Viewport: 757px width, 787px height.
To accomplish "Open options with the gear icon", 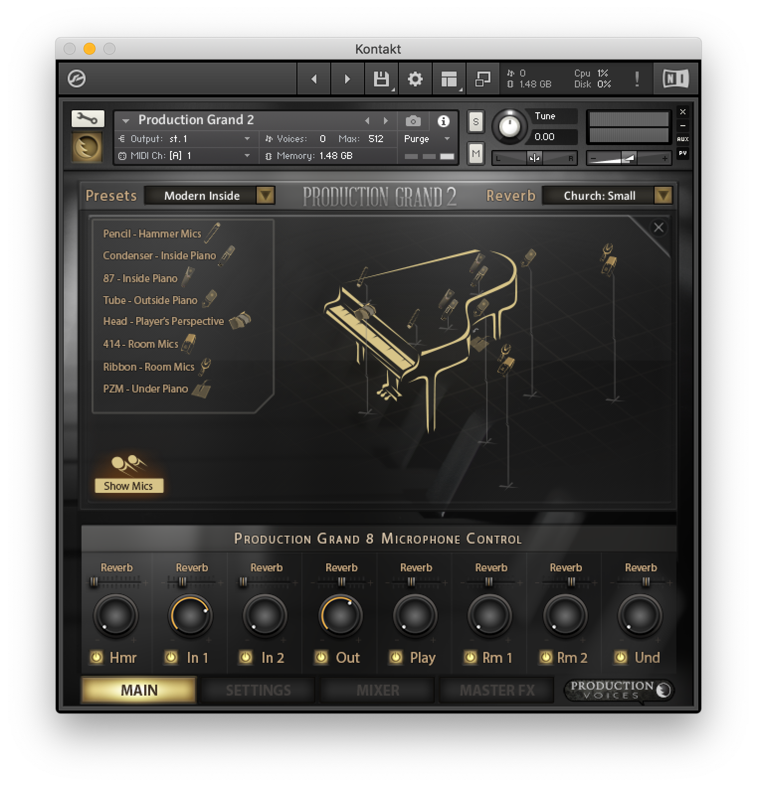I will point(415,79).
